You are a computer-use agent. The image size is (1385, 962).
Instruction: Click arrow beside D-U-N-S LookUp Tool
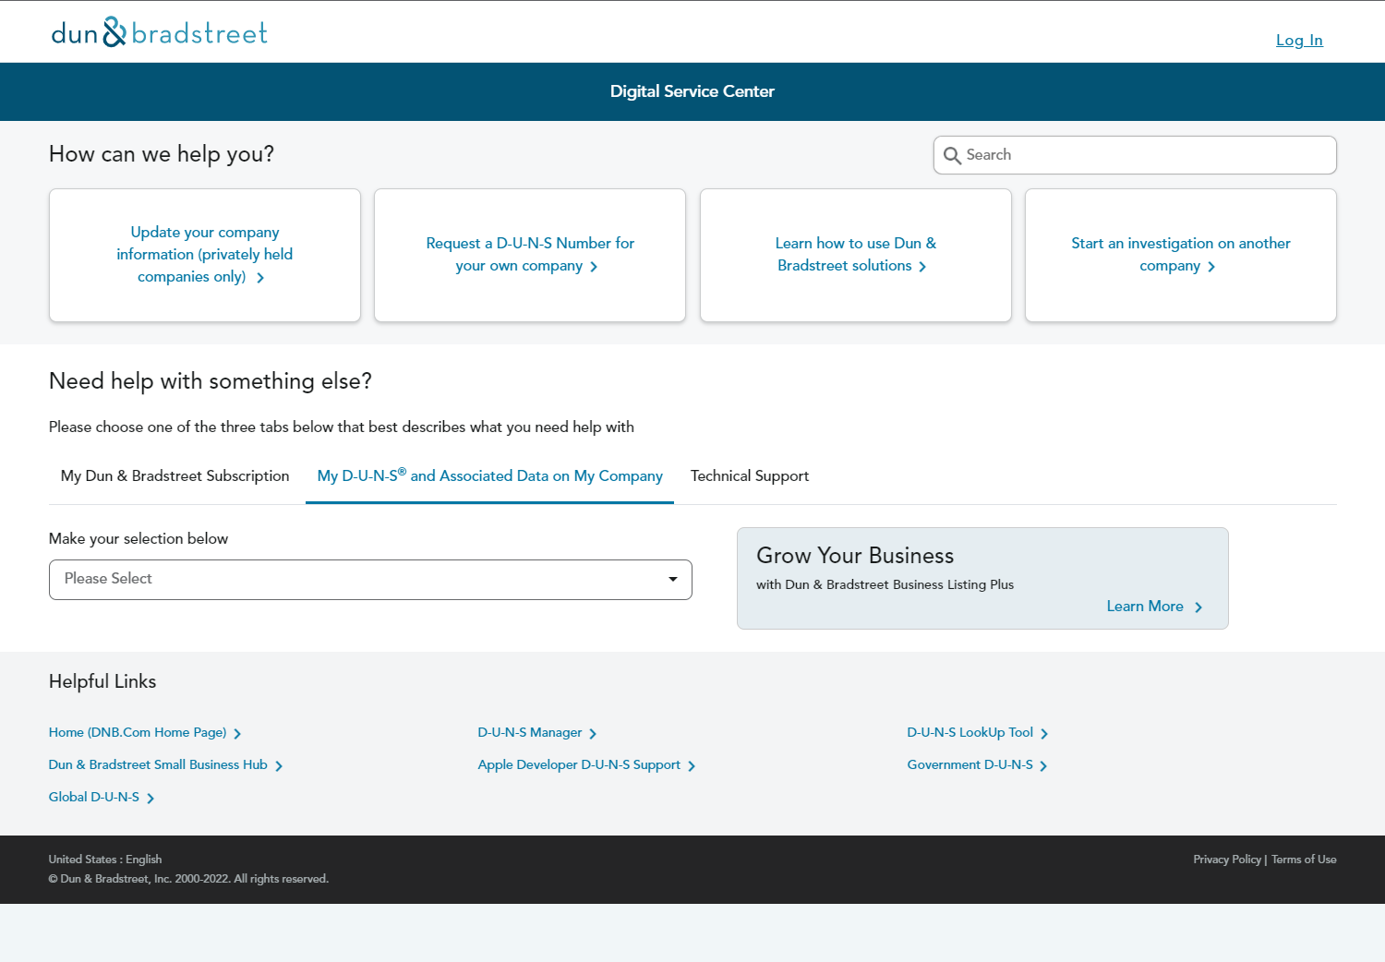tap(1044, 734)
